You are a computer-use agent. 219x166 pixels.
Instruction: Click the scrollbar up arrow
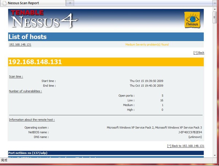click(x=215, y=9)
